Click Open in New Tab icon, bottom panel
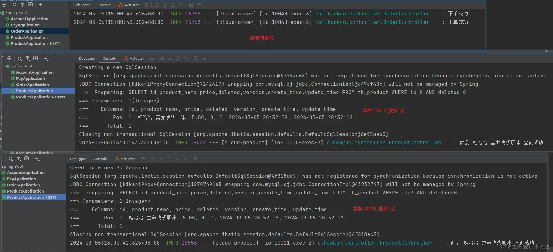553x252 pixels. pos(27,159)
